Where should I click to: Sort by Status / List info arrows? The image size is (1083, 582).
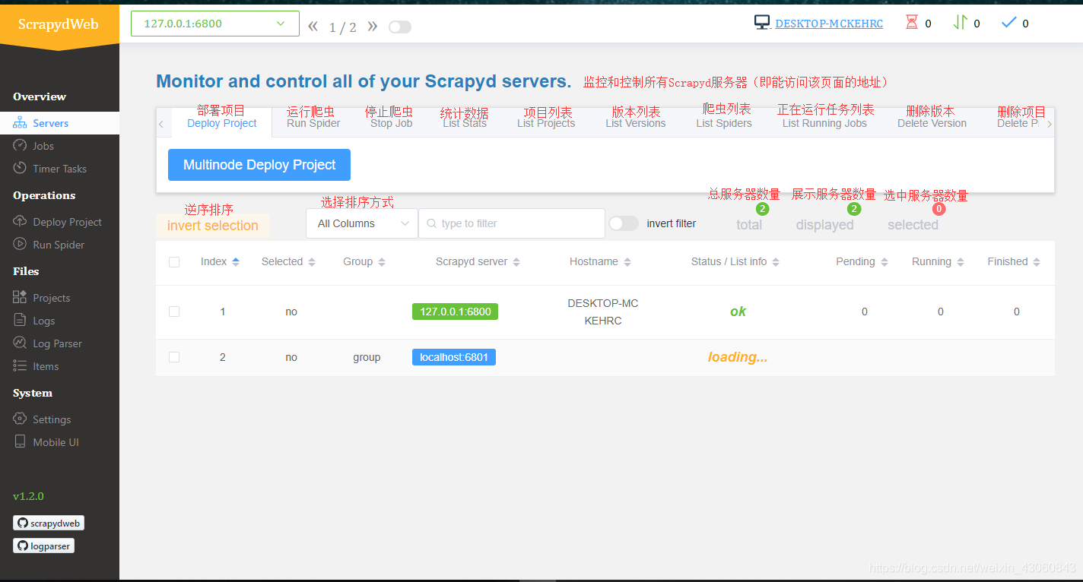[x=776, y=262]
